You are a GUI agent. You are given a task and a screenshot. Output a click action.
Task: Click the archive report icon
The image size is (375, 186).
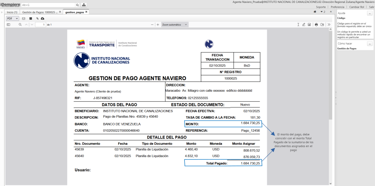(31, 18)
